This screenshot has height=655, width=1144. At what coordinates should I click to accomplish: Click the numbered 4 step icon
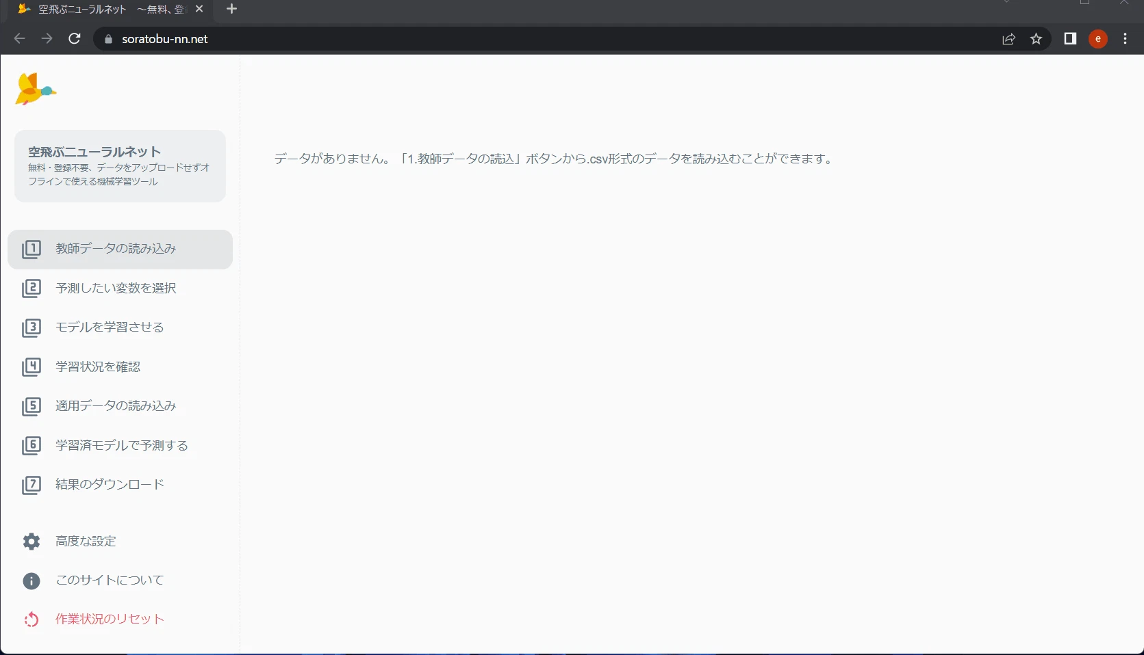coord(31,367)
